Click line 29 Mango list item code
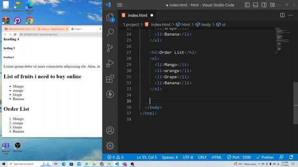The image size is (298, 167). click(x=172, y=64)
